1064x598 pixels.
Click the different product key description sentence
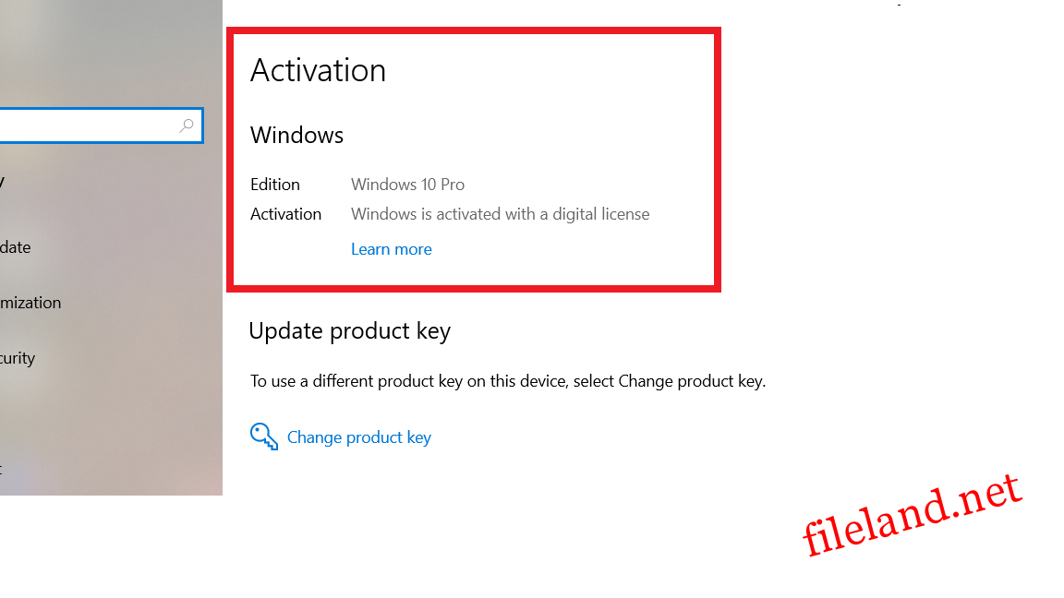coord(507,381)
